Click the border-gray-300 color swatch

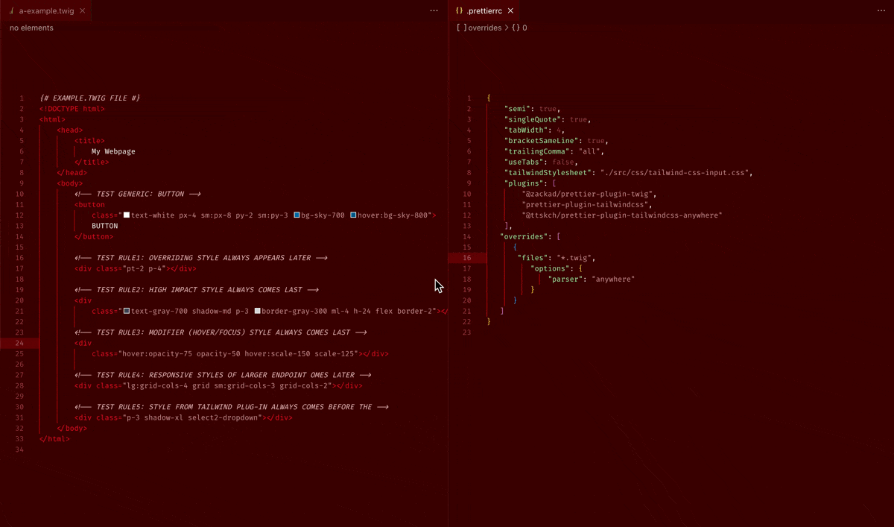258,311
